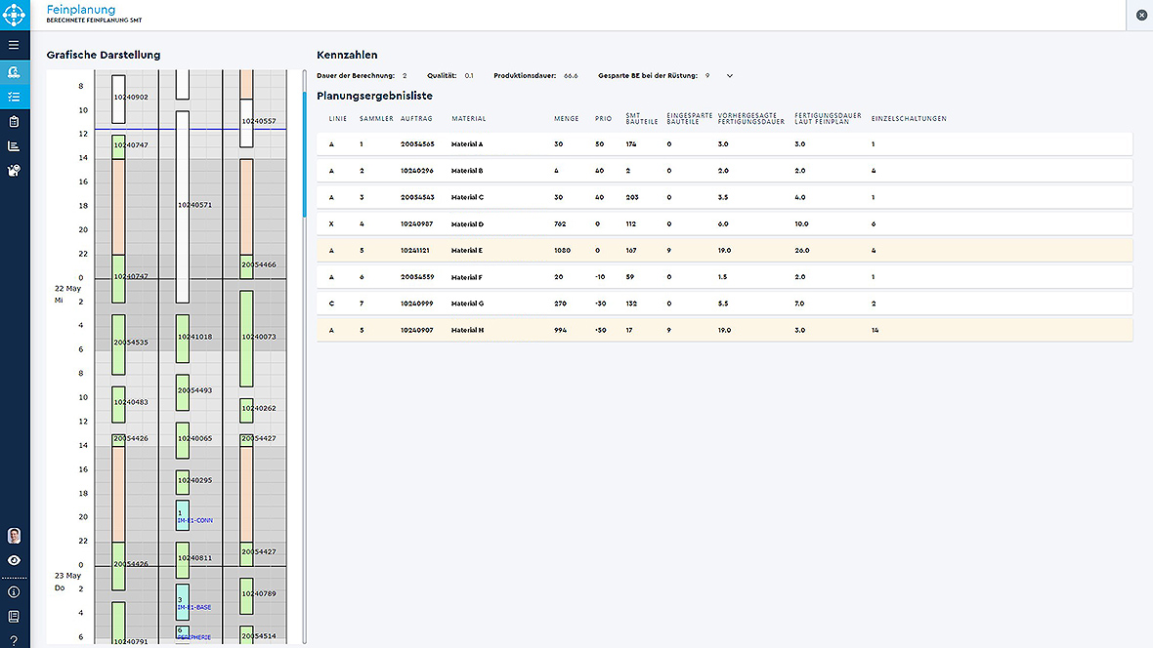
Task: Open the clipboard icon in the sidebar
Action: coord(14,121)
